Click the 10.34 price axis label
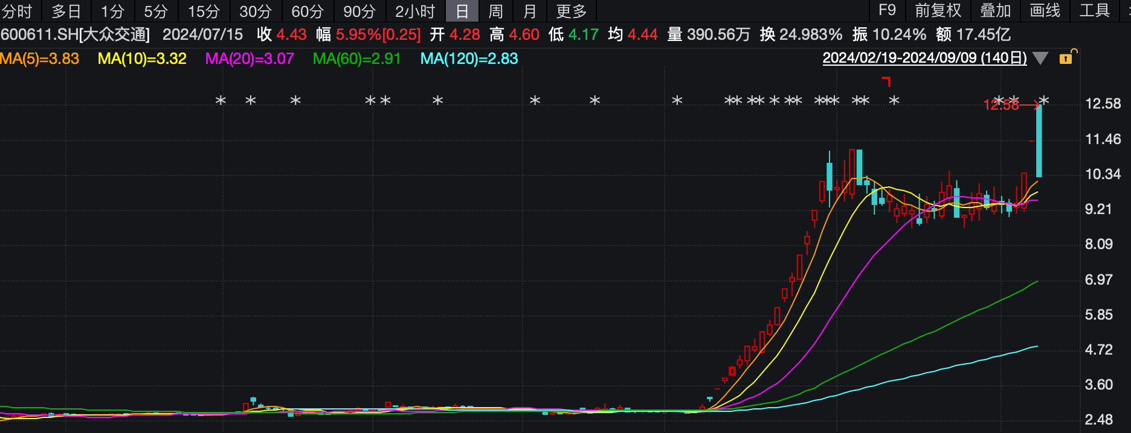This screenshot has height=433, width=1131. coord(1103,174)
